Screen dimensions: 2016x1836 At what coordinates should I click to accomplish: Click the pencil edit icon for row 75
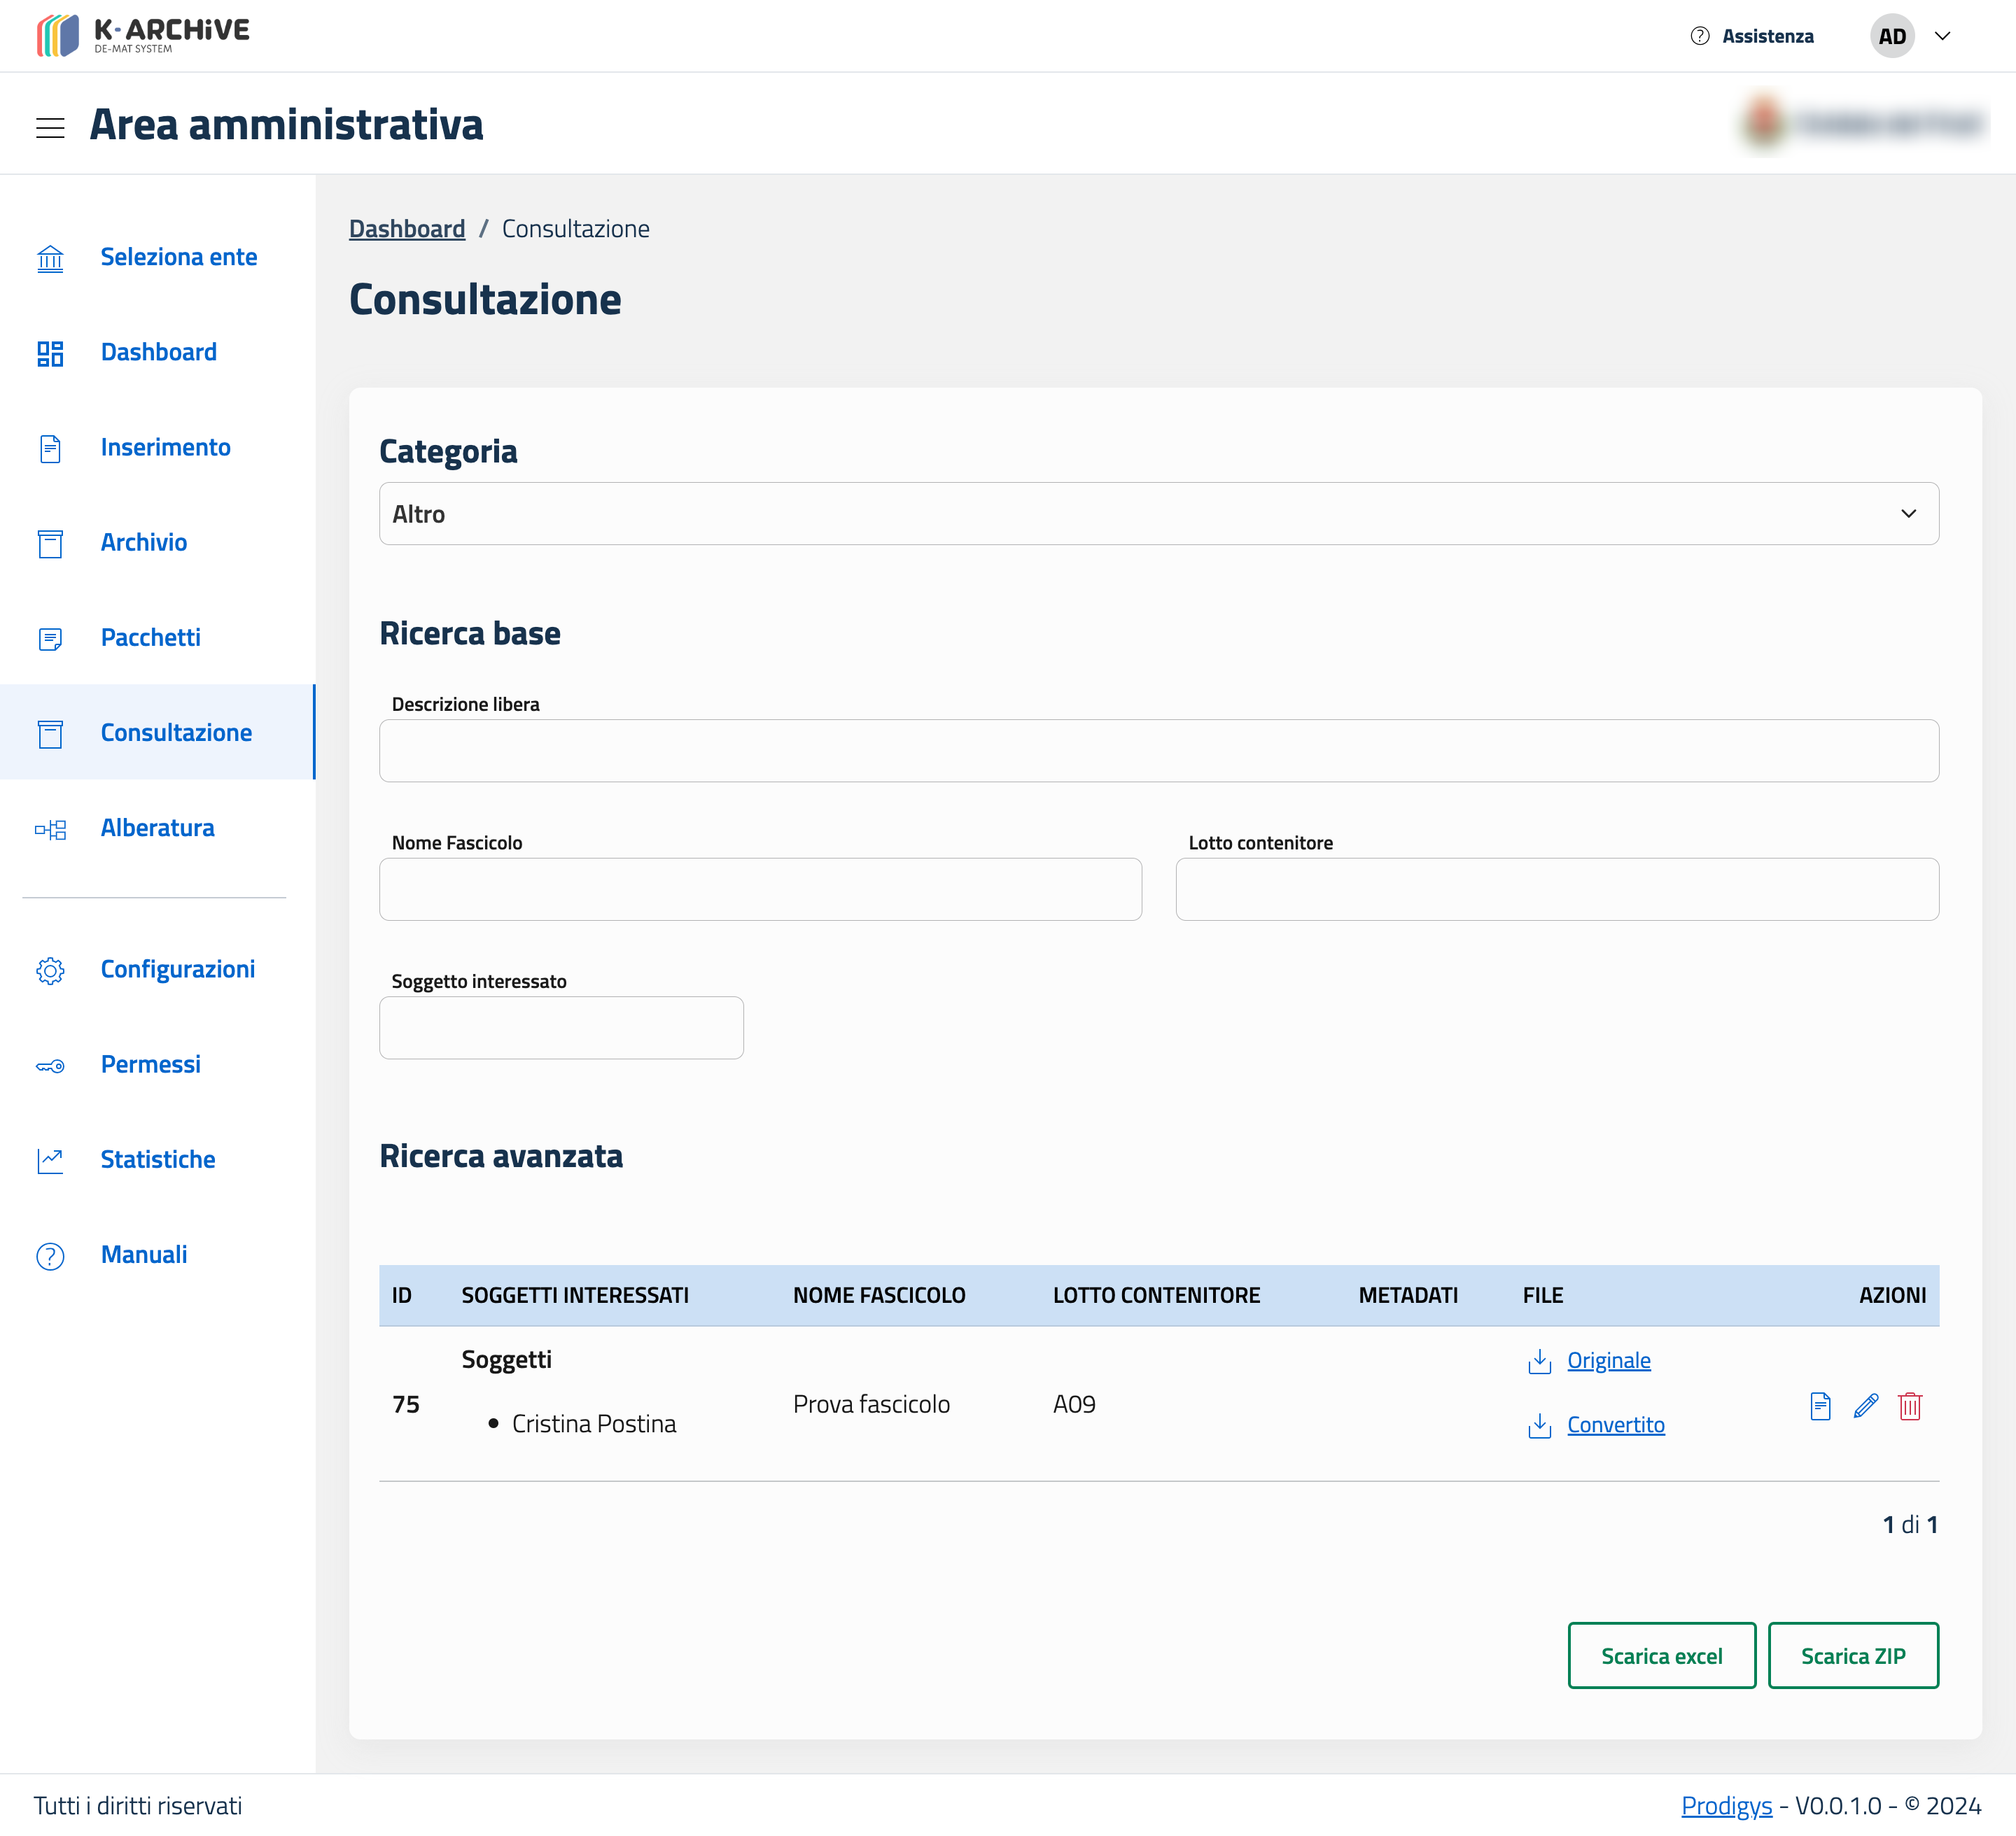(x=1865, y=1406)
